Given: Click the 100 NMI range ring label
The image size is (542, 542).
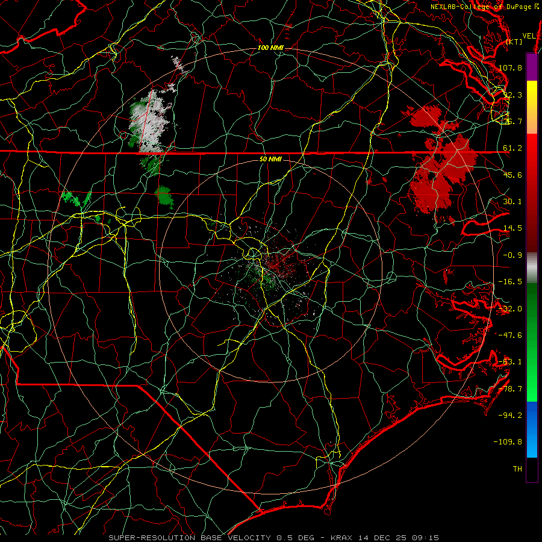Looking at the screenshot, I should click(270, 48).
